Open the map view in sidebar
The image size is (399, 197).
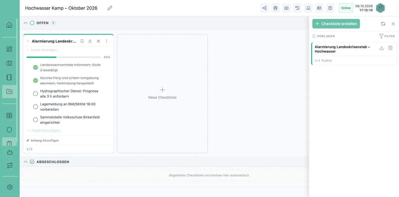coord(9,63)
